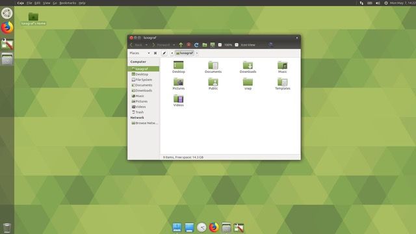Viewport: 416px width, 234px height.
Task: Zoom out with the minus icon
Action: click(220, 45)
